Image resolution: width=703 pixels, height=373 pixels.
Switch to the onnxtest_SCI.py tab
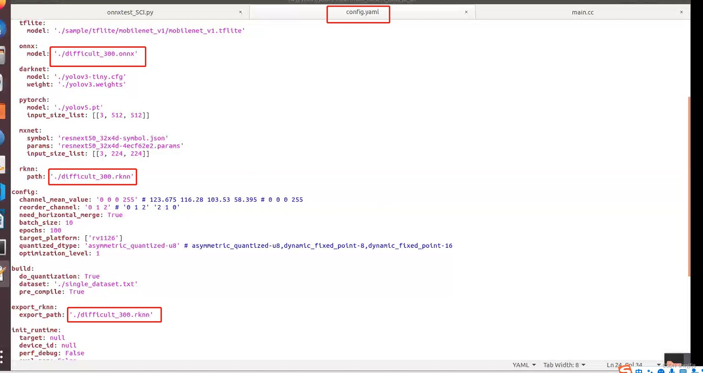[x=130, y=12]
